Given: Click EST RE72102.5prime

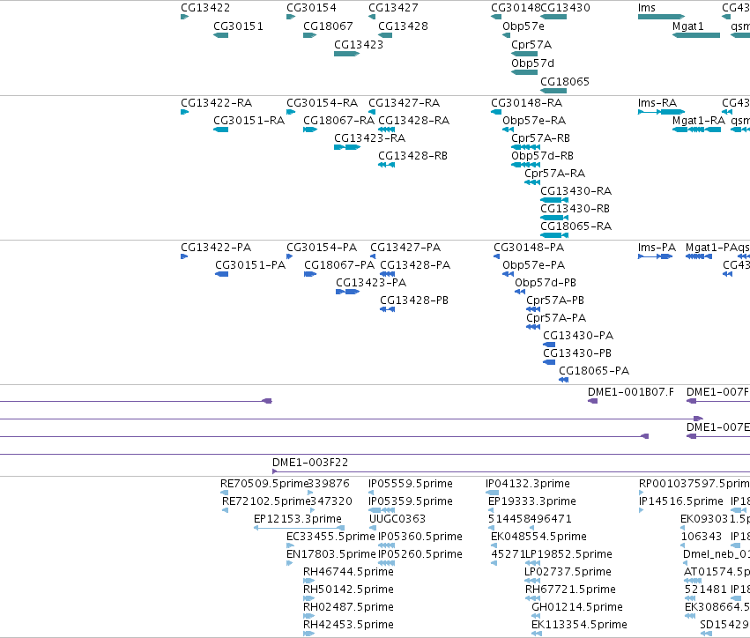Looking at the screenshot, I should (226, 510).
